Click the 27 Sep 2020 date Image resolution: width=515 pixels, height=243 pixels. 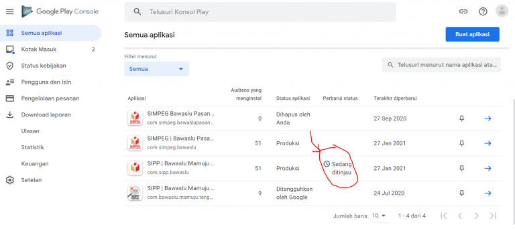[x=390, y=118]
